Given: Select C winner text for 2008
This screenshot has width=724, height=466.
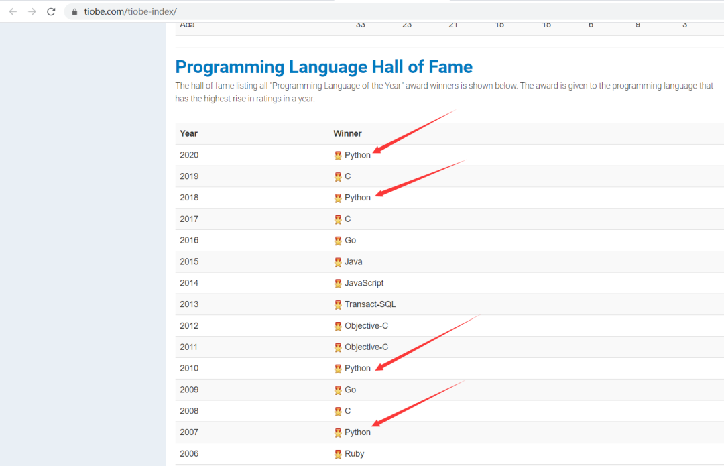Looking at the screenshot, I should pos(348,410).
